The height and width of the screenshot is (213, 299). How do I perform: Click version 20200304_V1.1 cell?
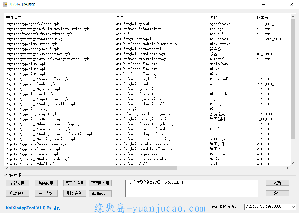click(269, 39)
